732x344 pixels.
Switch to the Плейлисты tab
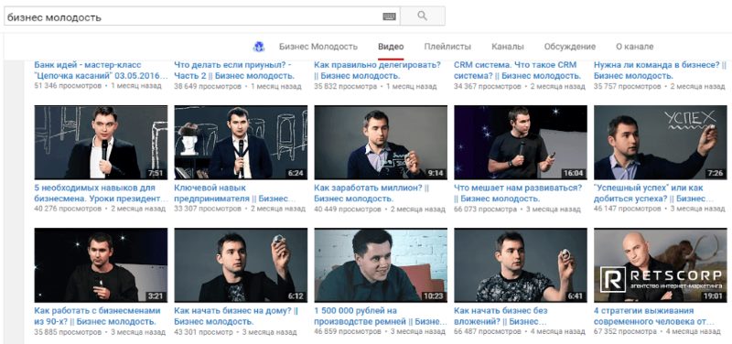[447, 47]
